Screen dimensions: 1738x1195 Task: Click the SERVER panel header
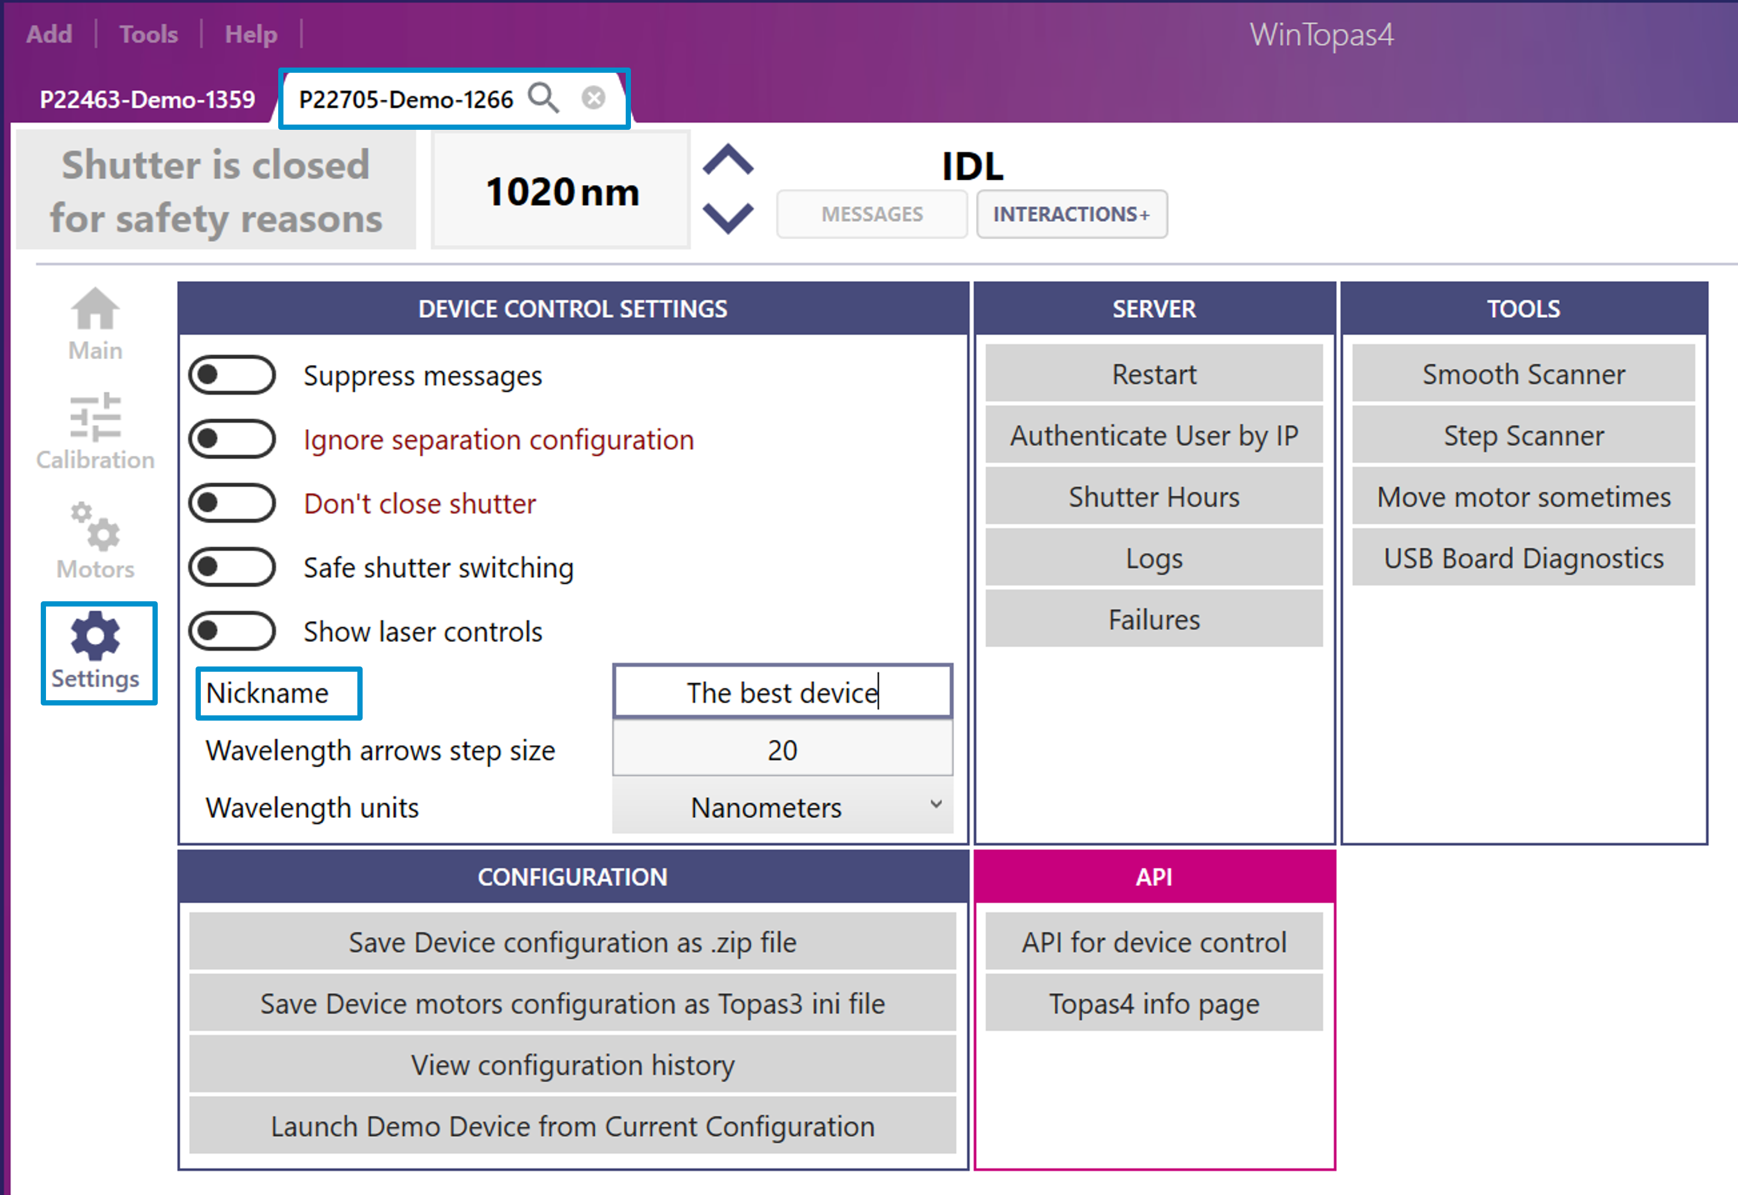point(1154,308)
